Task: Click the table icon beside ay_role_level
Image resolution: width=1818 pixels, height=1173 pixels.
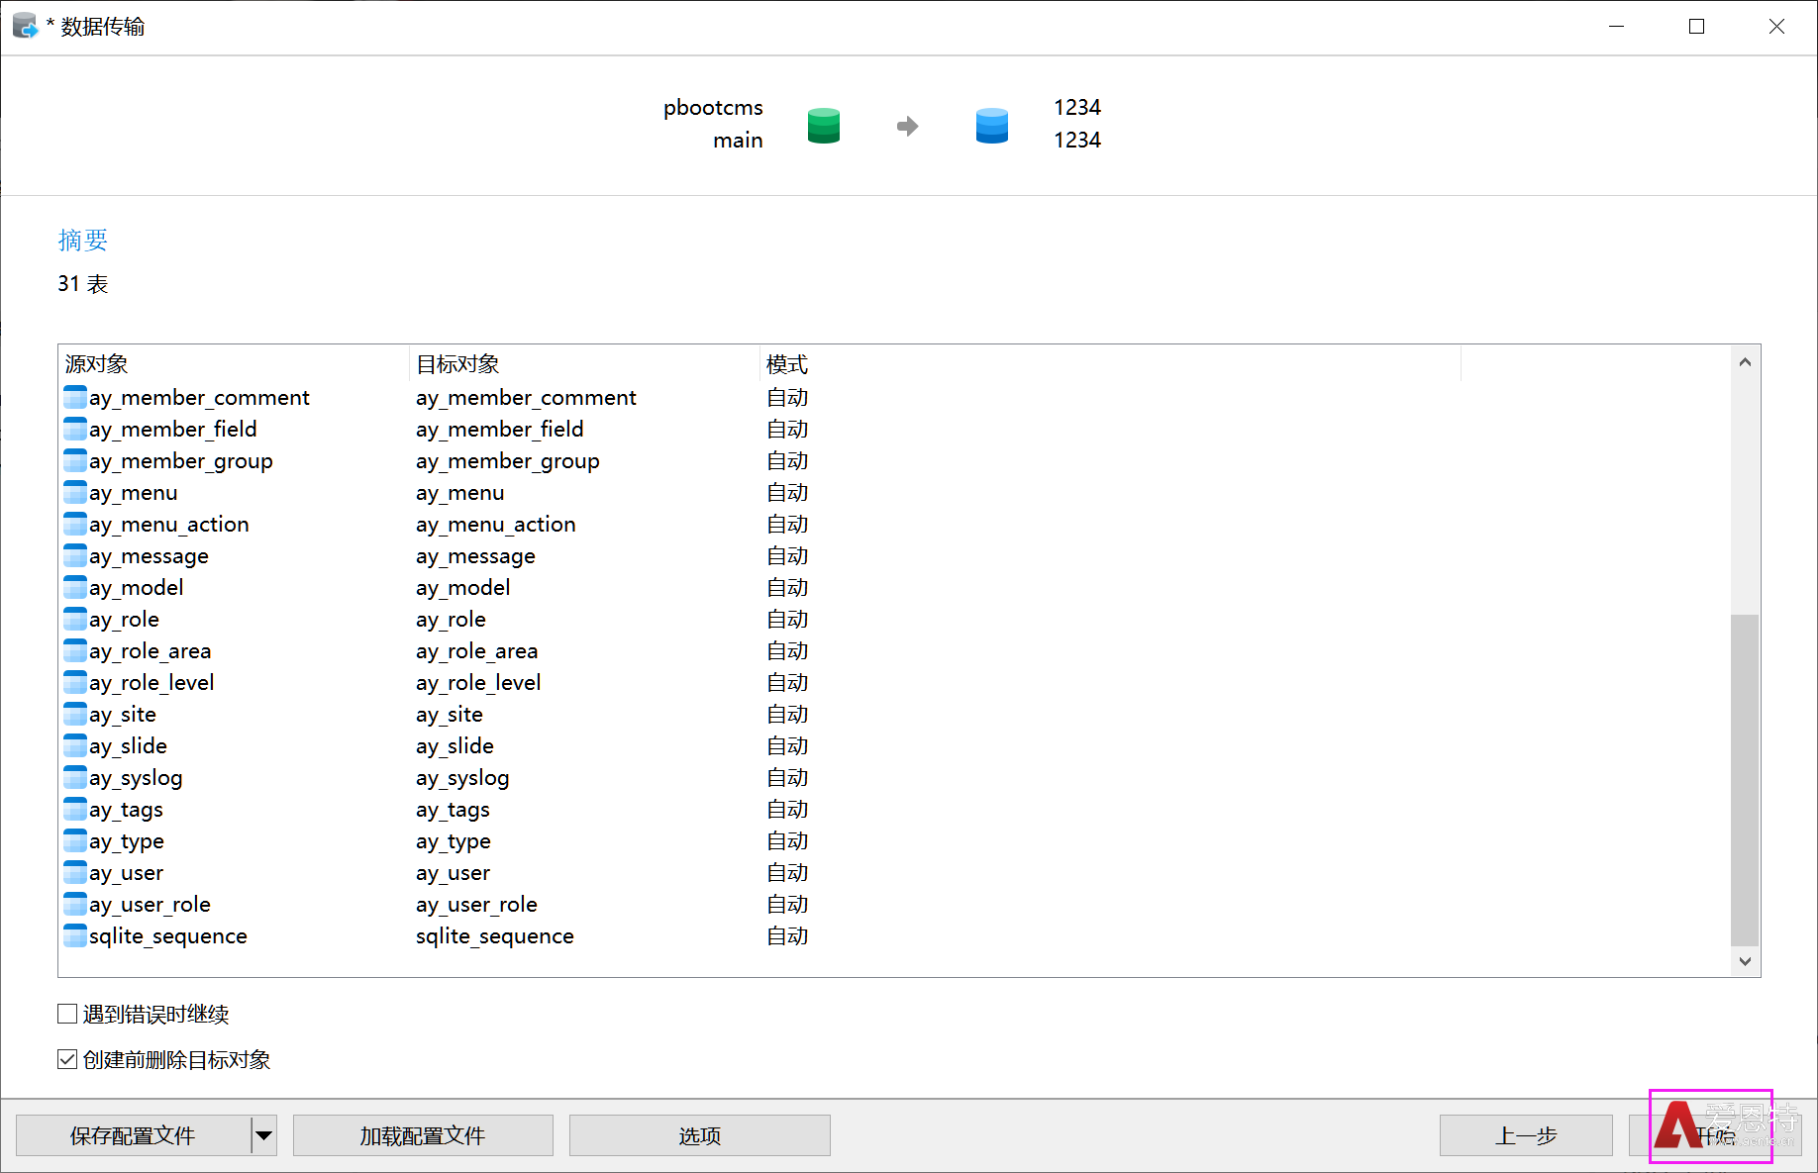Action: 75,682
